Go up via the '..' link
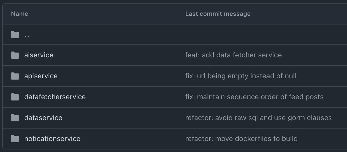Screen dimensions: 347x152 click(27, 35)
